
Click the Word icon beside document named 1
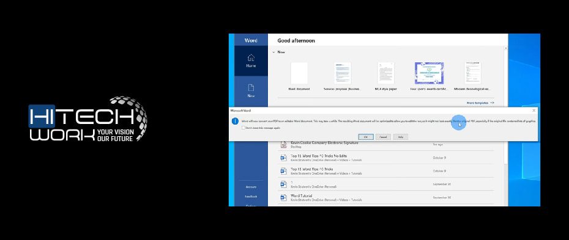[283, 184]
